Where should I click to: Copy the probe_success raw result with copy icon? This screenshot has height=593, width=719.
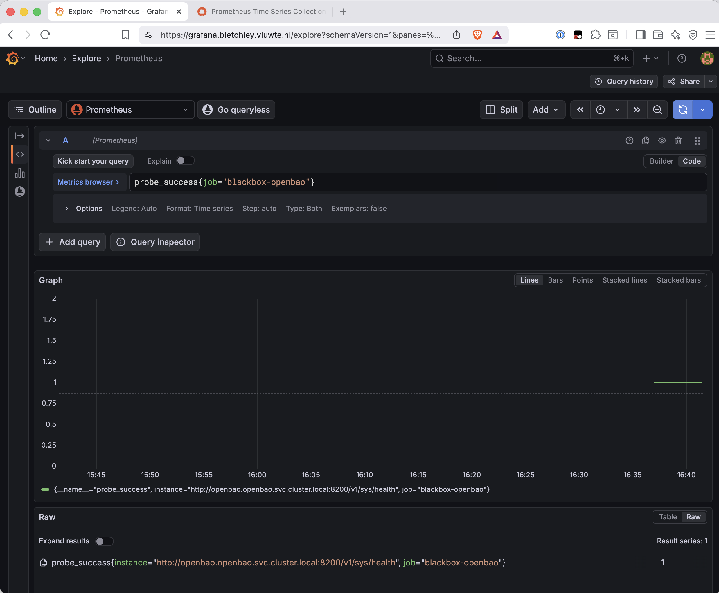pos(44,563)
